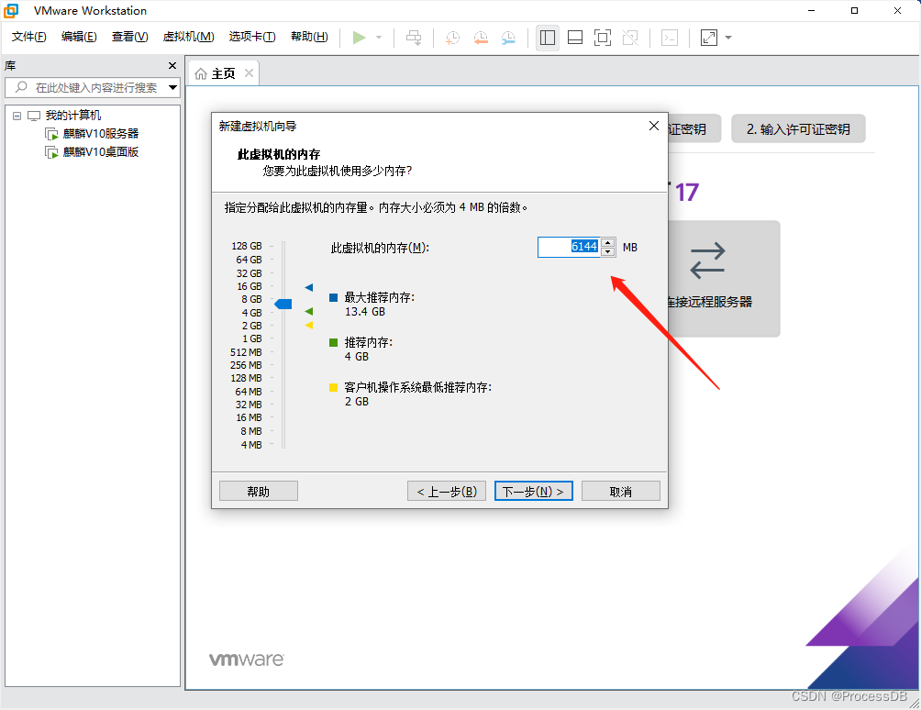Select 麒麟V10桌面版 virtual machine

[100, 152]
